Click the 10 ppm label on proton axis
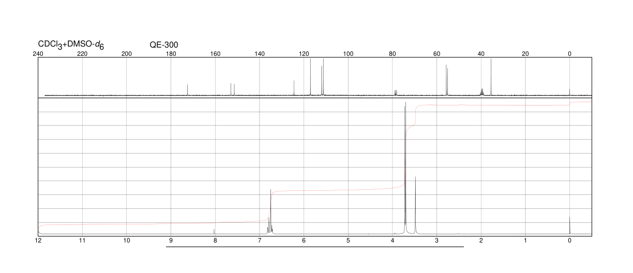This screenshot has height=273, width=633. tap(127, 240)
